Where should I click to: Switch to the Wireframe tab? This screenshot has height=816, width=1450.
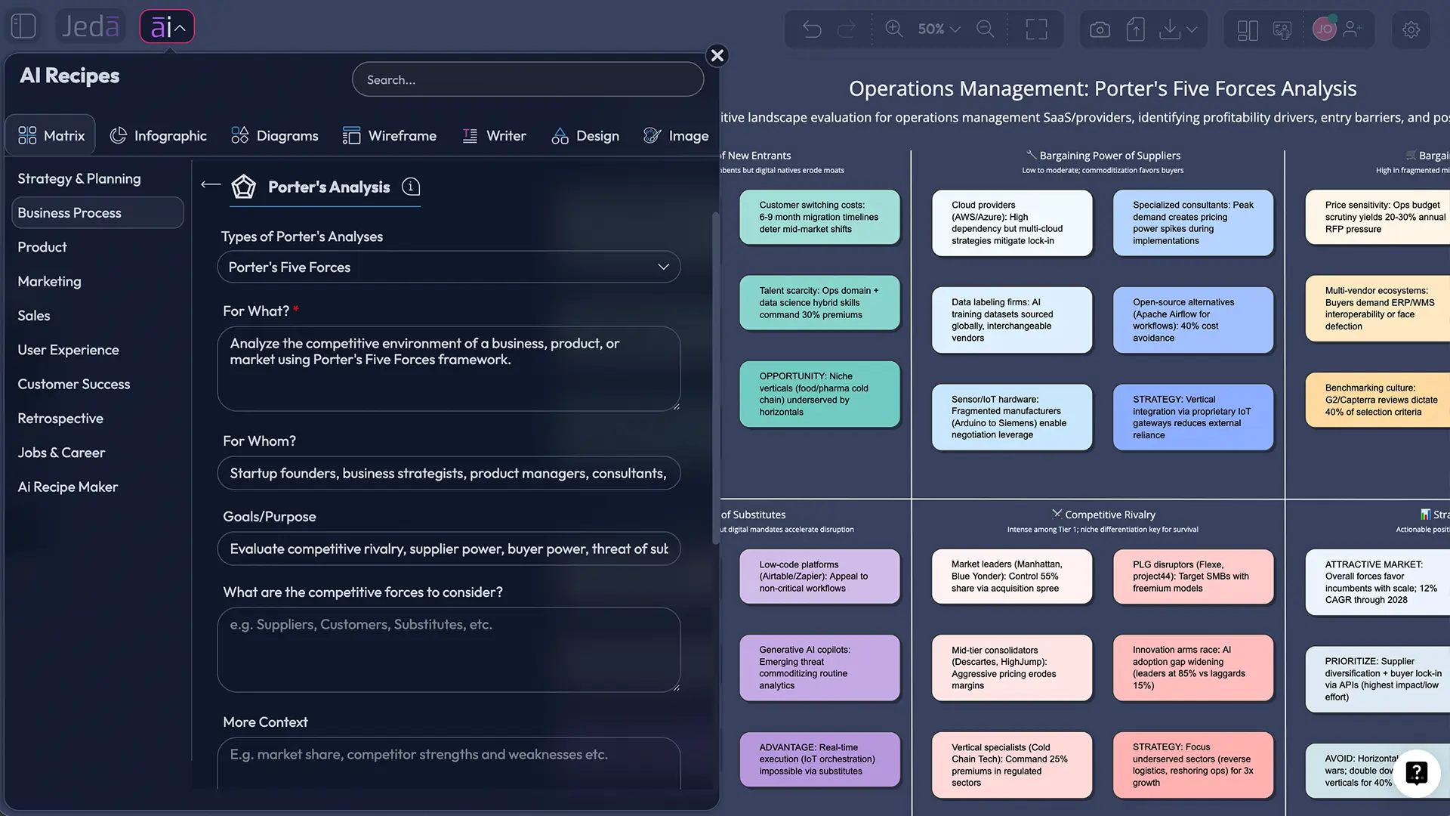(389, 136)
